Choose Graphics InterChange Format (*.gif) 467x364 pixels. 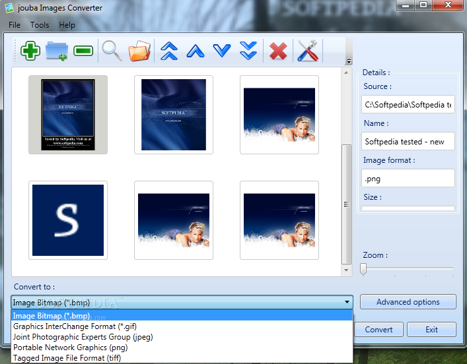pos(182,326)
